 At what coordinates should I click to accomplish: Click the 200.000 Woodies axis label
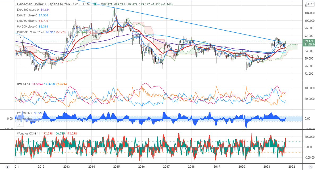pyautogui.click(x=310, y=137)
